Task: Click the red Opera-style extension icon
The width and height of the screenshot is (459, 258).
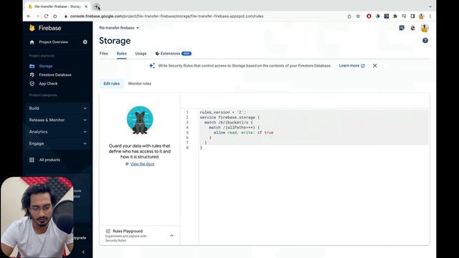Action: pyautogui.click(x=369, y=16)
